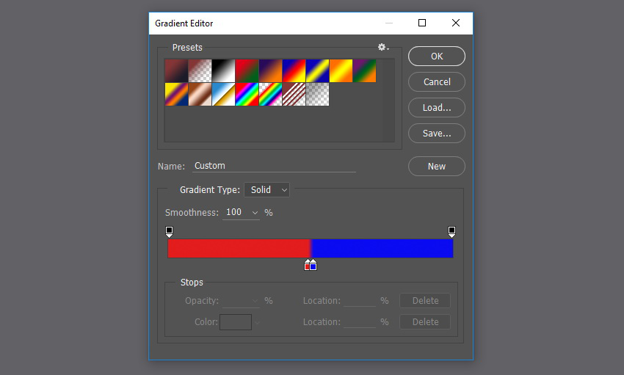Select the Orange, Yellow, Orange gradient preset
Image resolution: width=624 pixels, height=375 pixels.
coord(341,70)
